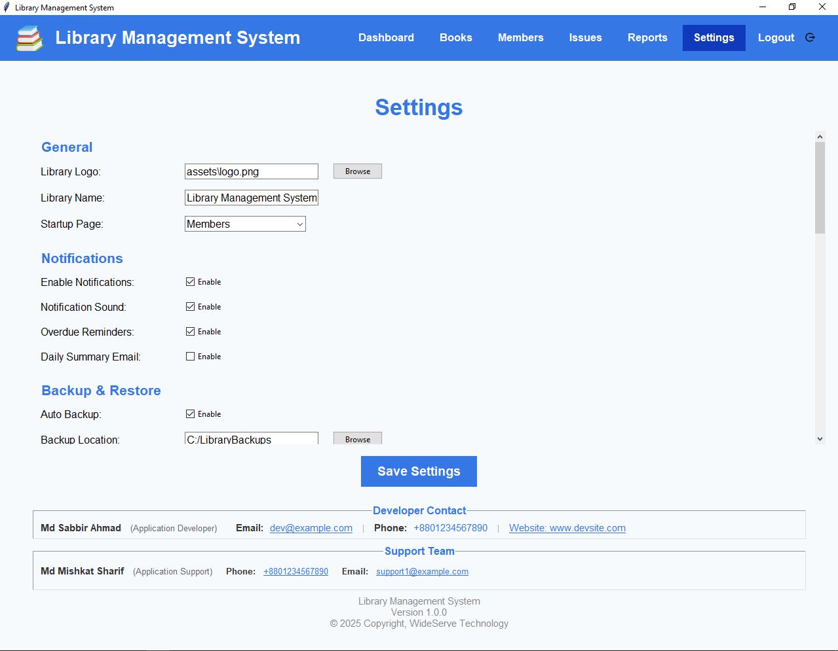Click the scroll down arrow icon

(820, 439)
